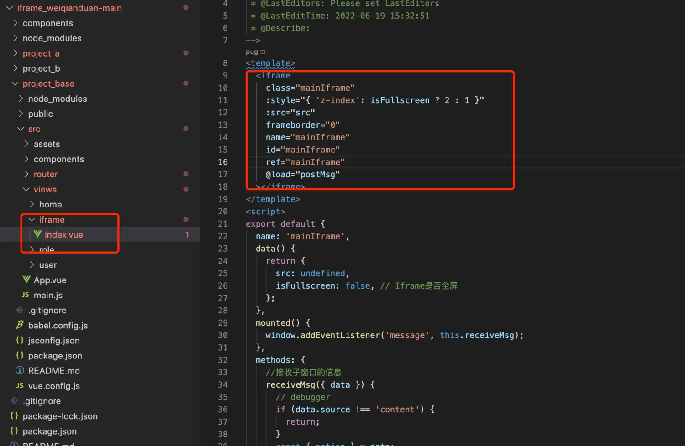The image size is (685, 446).
Task: Open the public folder
Action: point(40,114)
